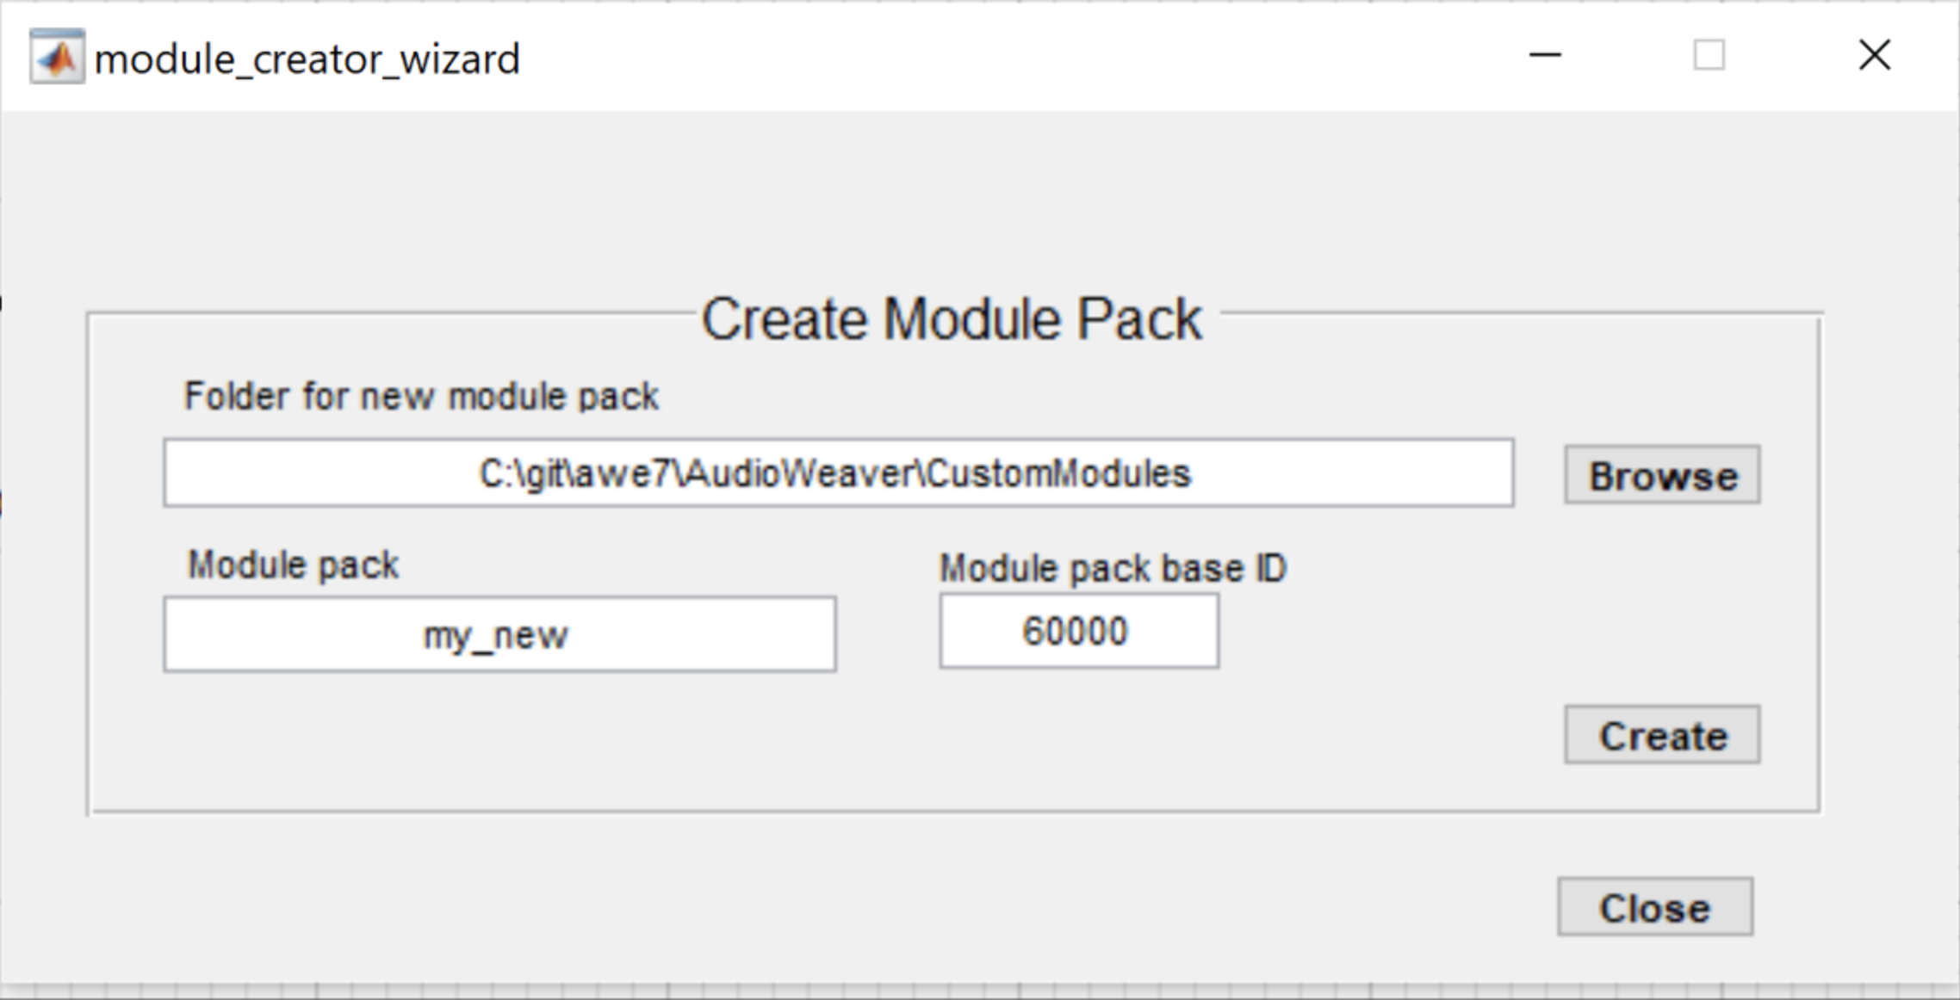
Task: Close window with the title bar X
Action: [x=1874, y=56]
